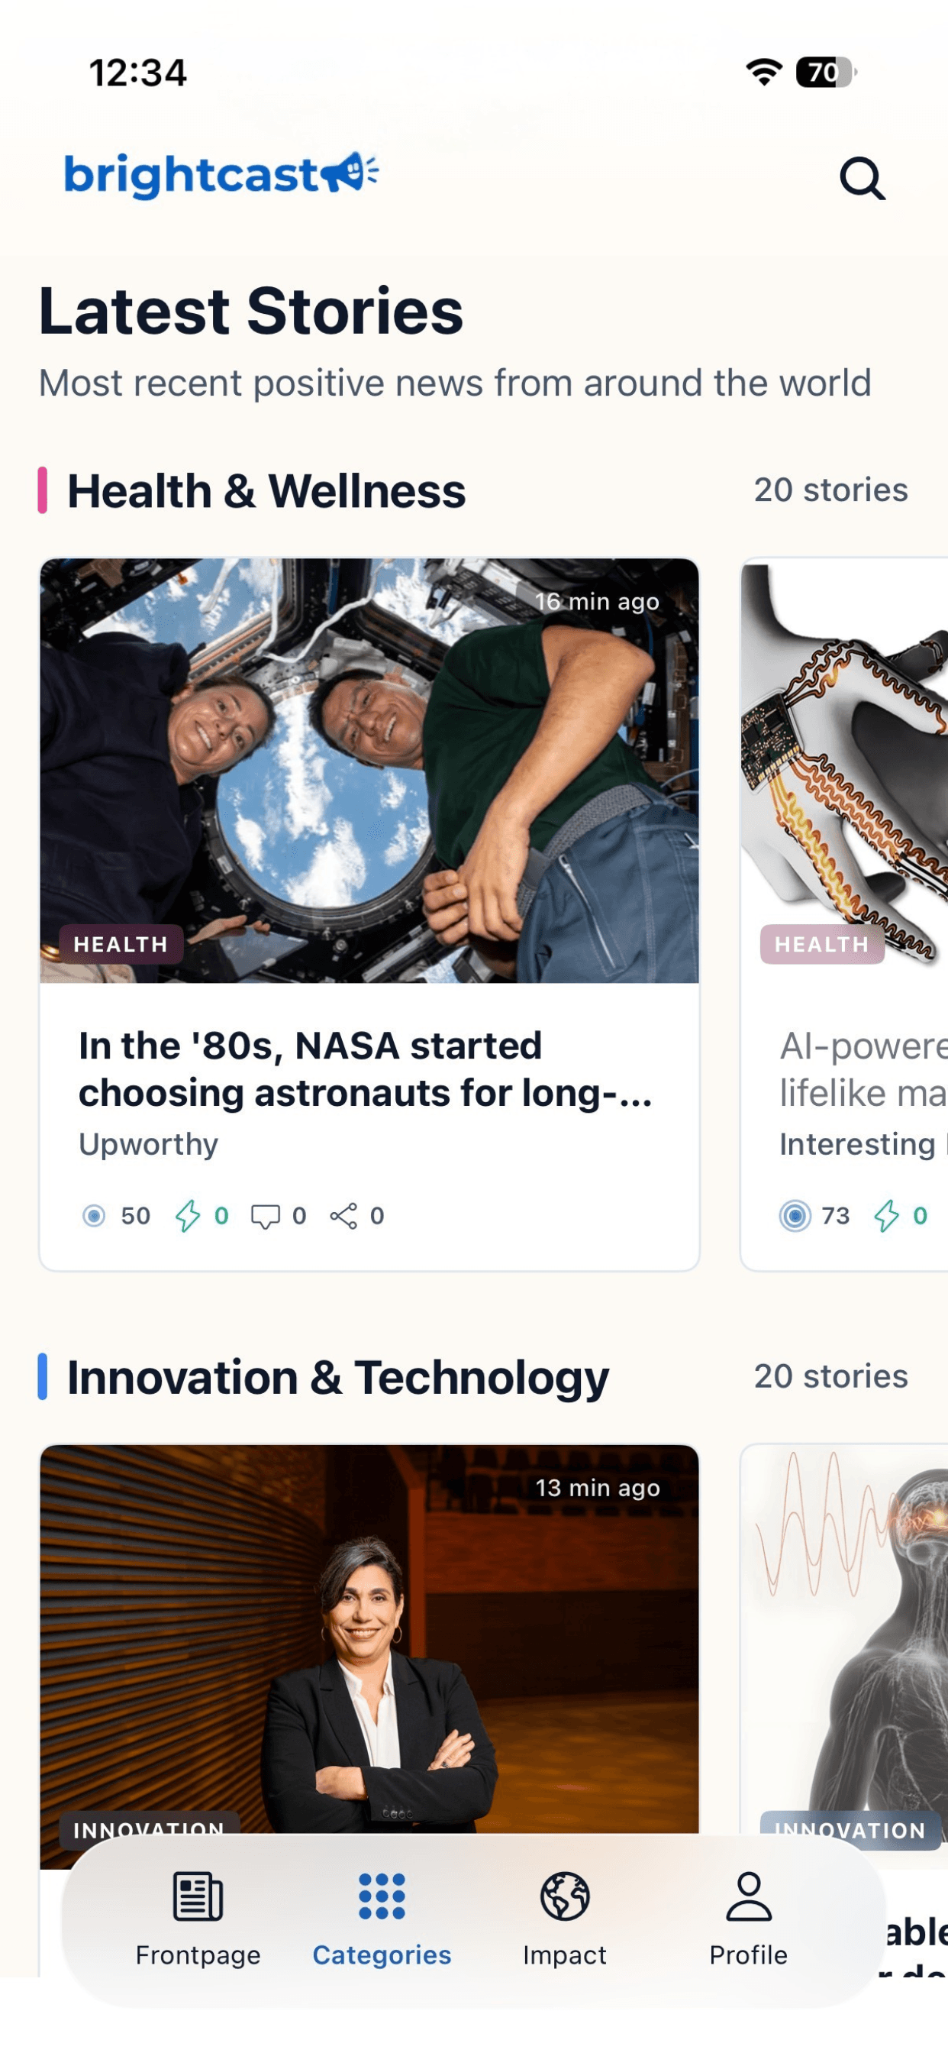Tap the lightning bolt icon on AI-powered story
Image resolution: width=948 pixels, height=2053 pixels.
coord(887,1216)
